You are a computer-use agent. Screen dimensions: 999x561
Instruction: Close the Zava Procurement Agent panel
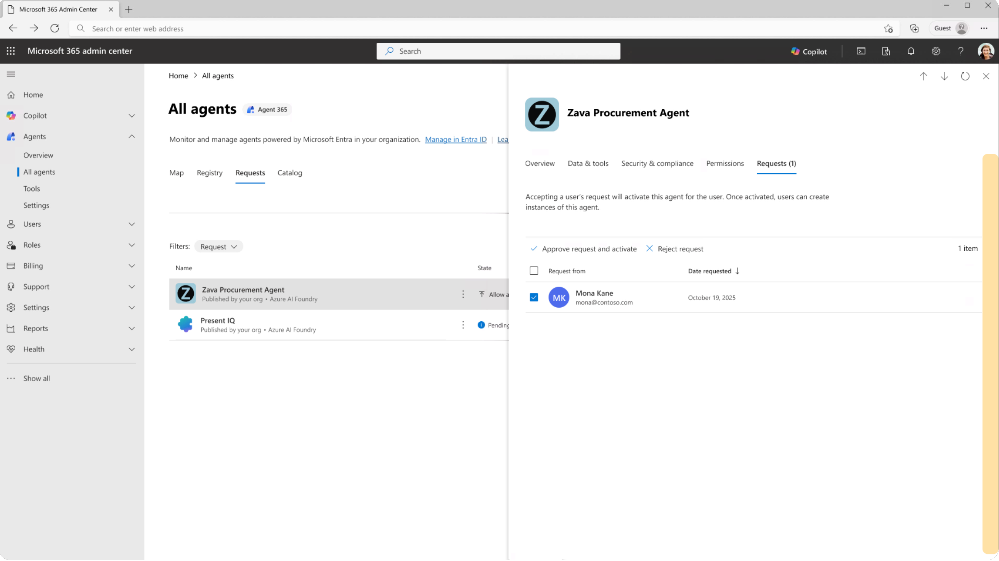(x=986, y=76)
